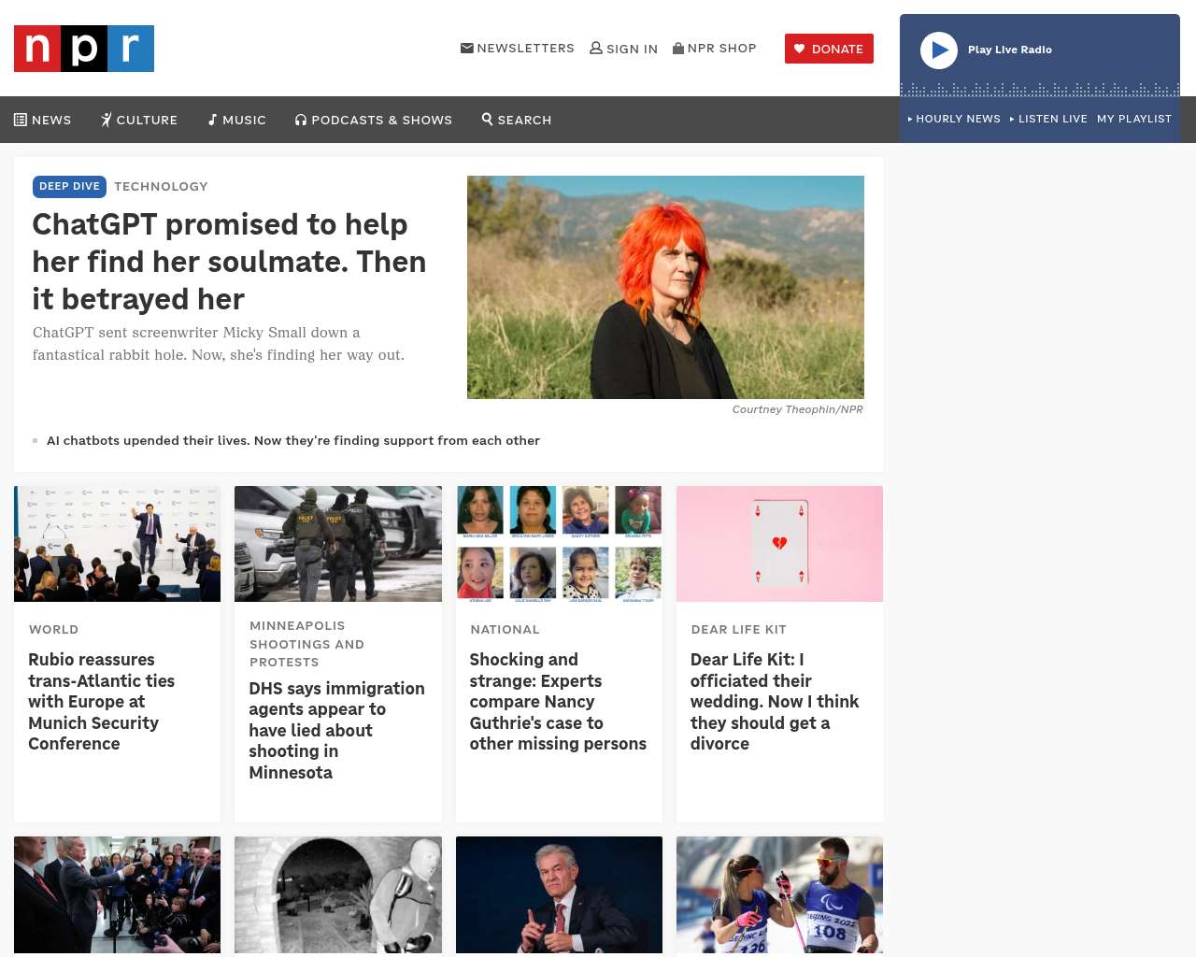Click the Play Live Radio label
The image size is (1196, 957).
[x=1010, y=50]
